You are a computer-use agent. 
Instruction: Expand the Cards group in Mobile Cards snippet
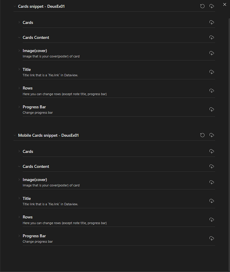click(x=19, y=151)
